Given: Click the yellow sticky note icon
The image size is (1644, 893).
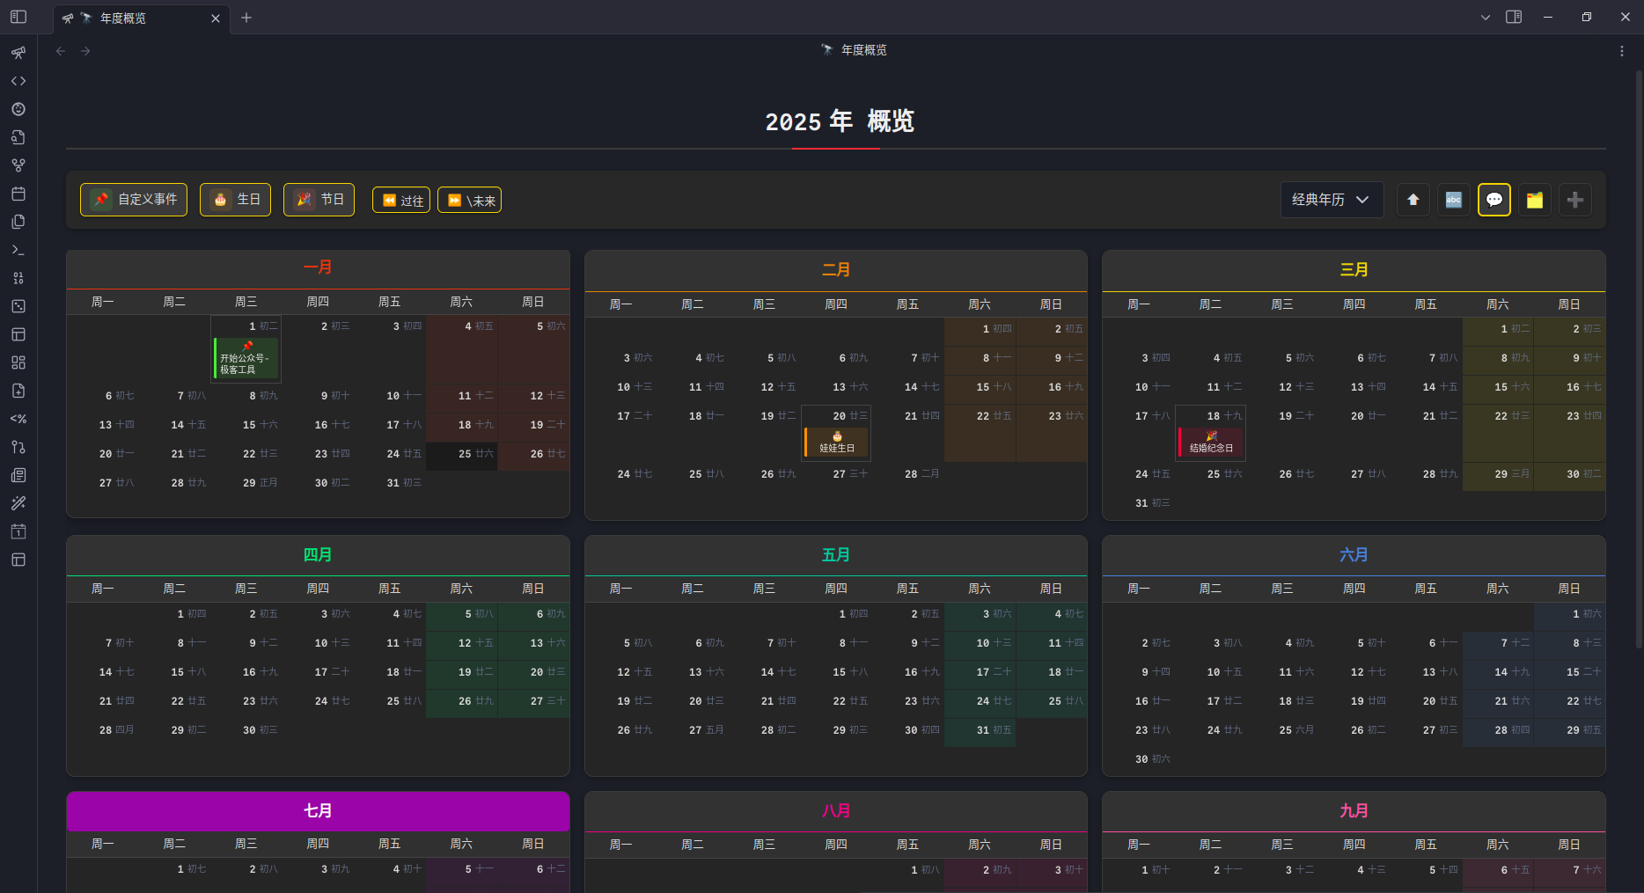Looking at the screenshot, I should (1535, 200).
